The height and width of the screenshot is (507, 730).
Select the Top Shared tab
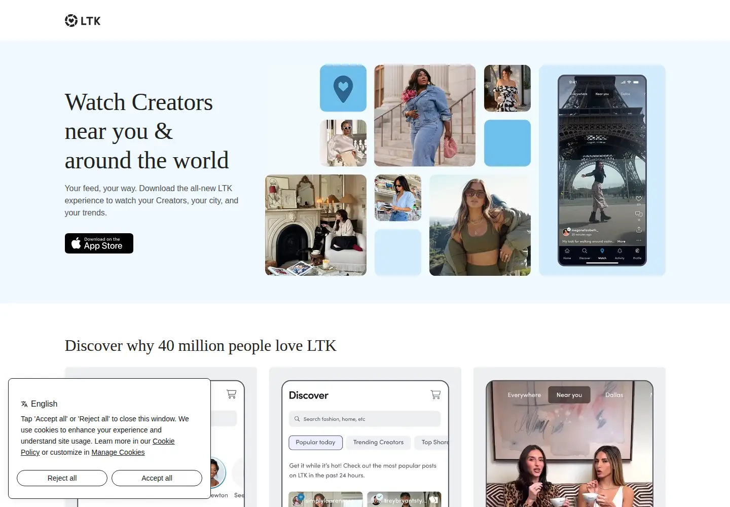(432, 443)
